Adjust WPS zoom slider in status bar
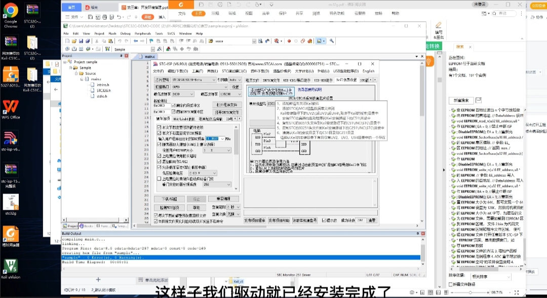Viewport: 547px width, 298px height. click(x=470, y=292)
